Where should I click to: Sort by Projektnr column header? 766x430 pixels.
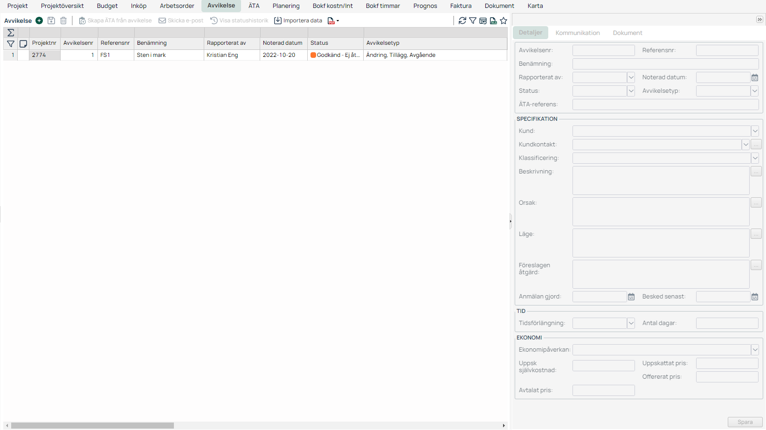coord(44,43)
